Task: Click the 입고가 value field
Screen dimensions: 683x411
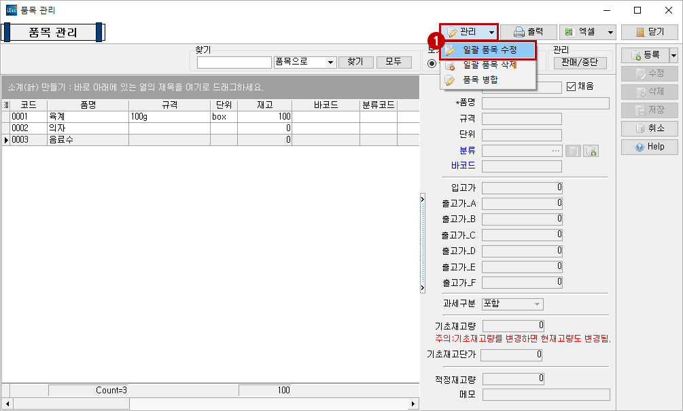Action: point(522,188)
